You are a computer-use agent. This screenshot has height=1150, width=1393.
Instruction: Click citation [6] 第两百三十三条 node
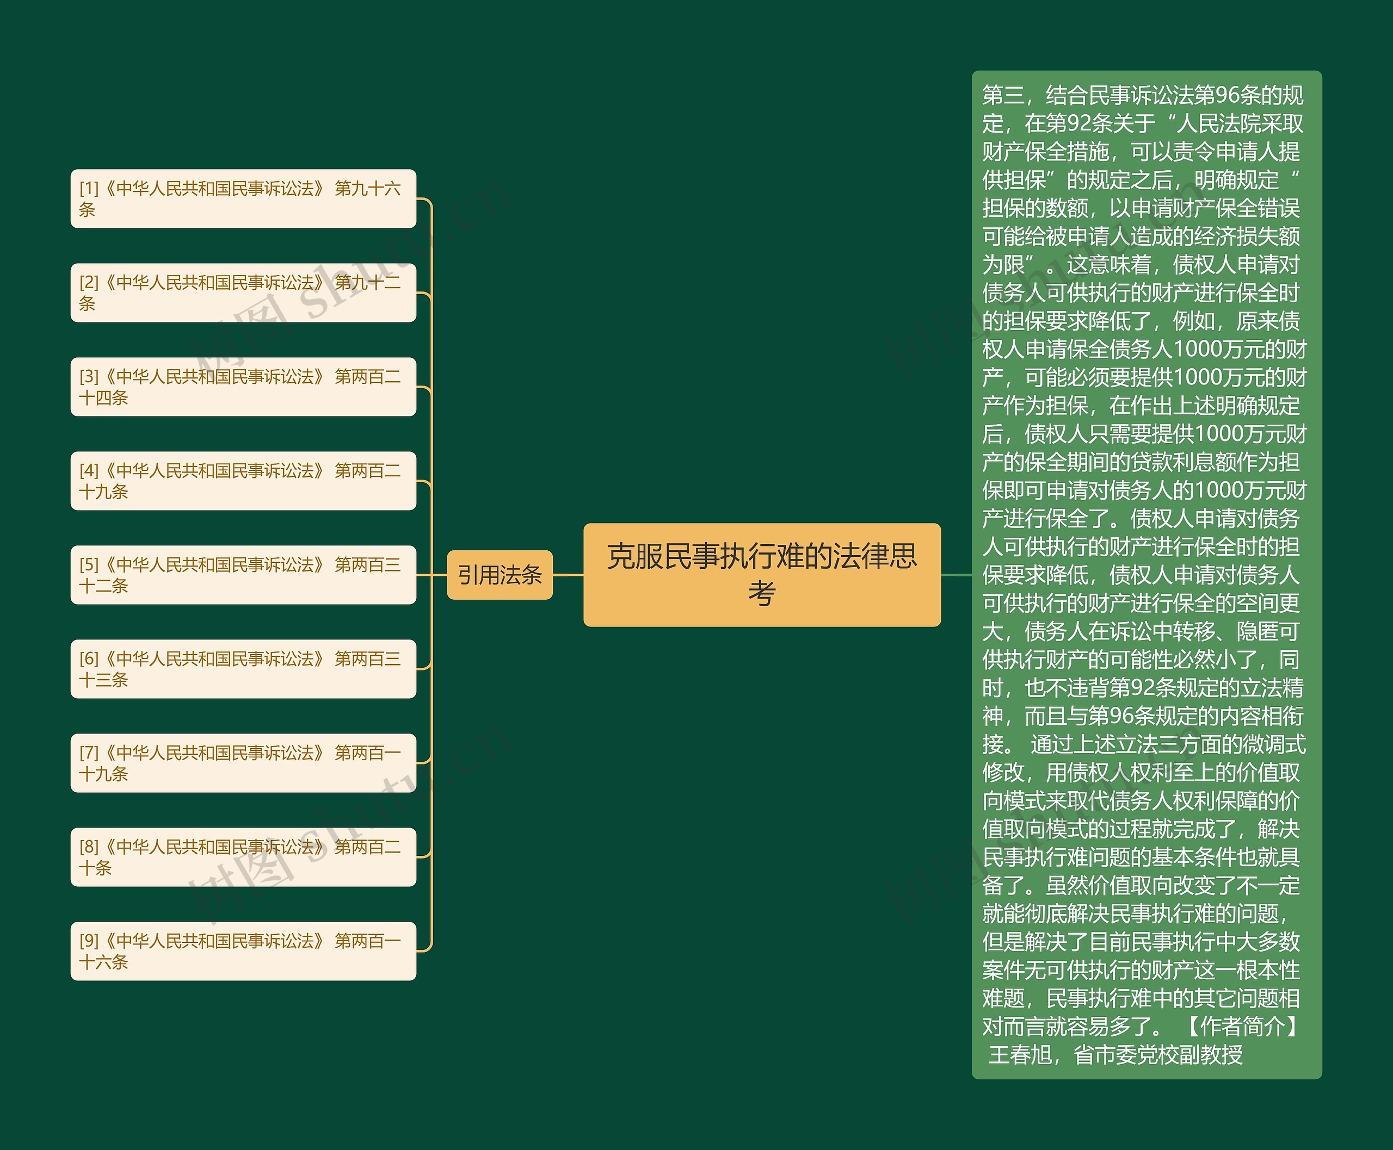(243, 669)
